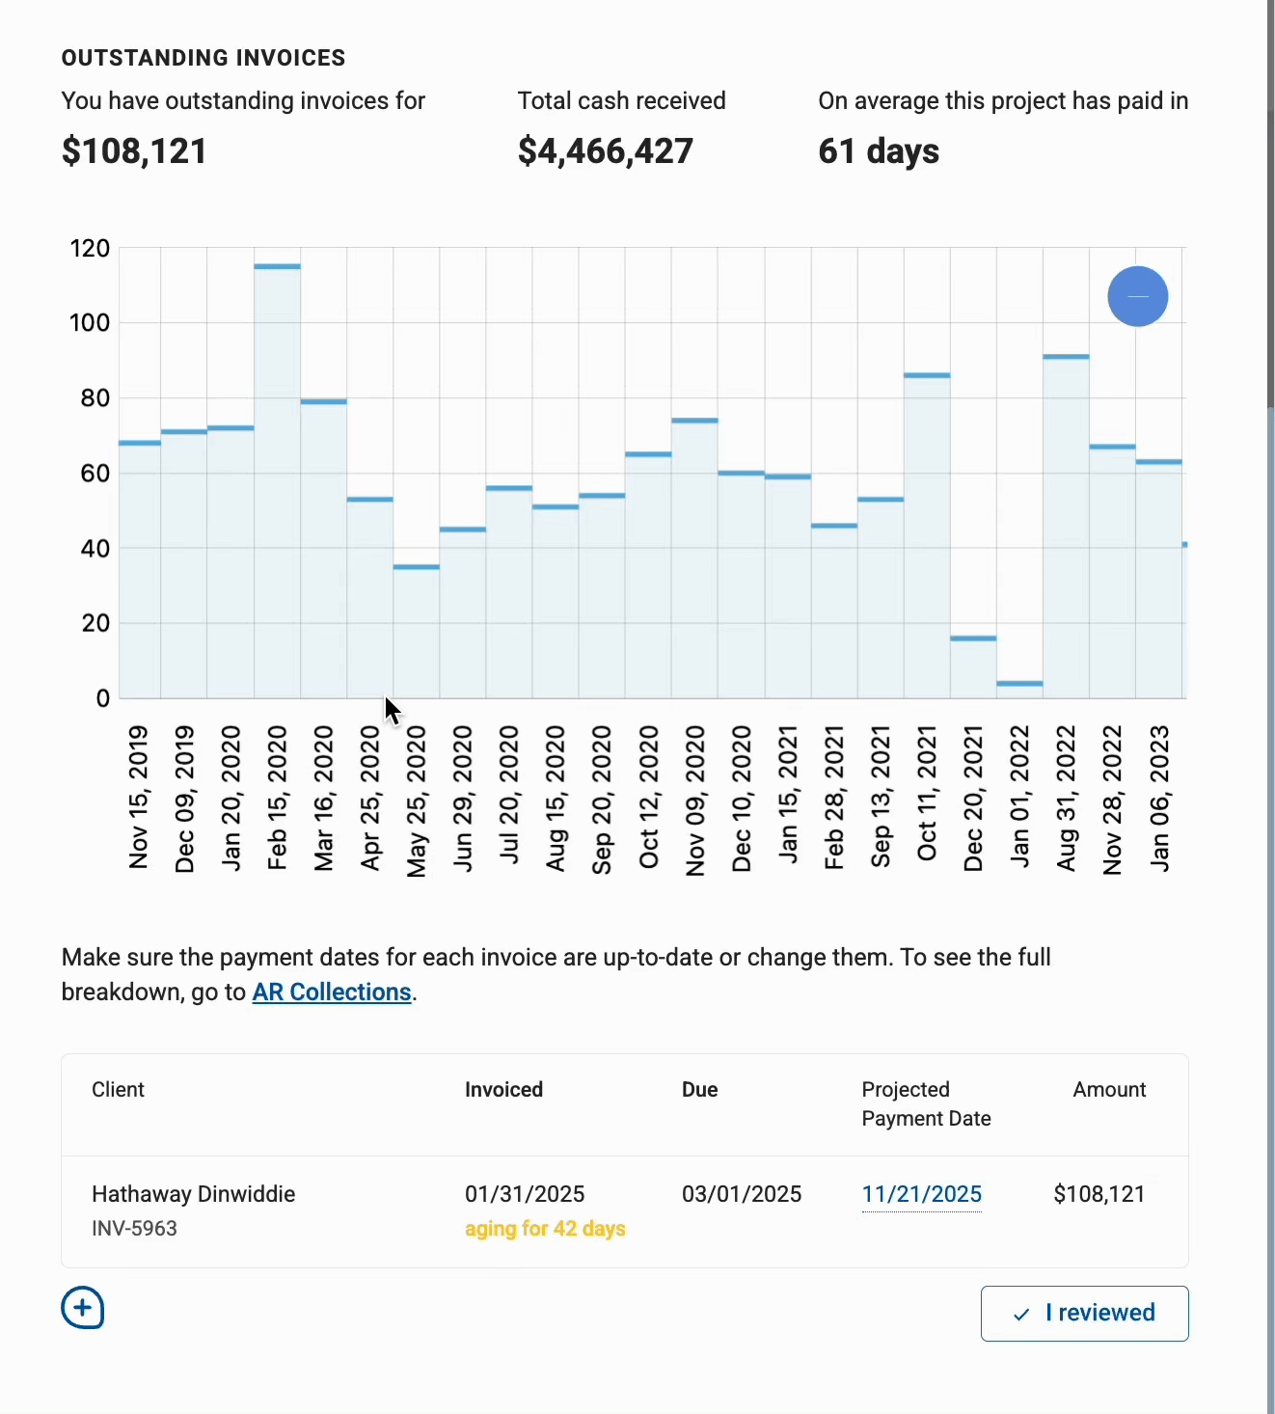The height and width of the screenshot is (1414, 1275).
Task: Click invoice number INV-5963
Action: (134, 1228)
